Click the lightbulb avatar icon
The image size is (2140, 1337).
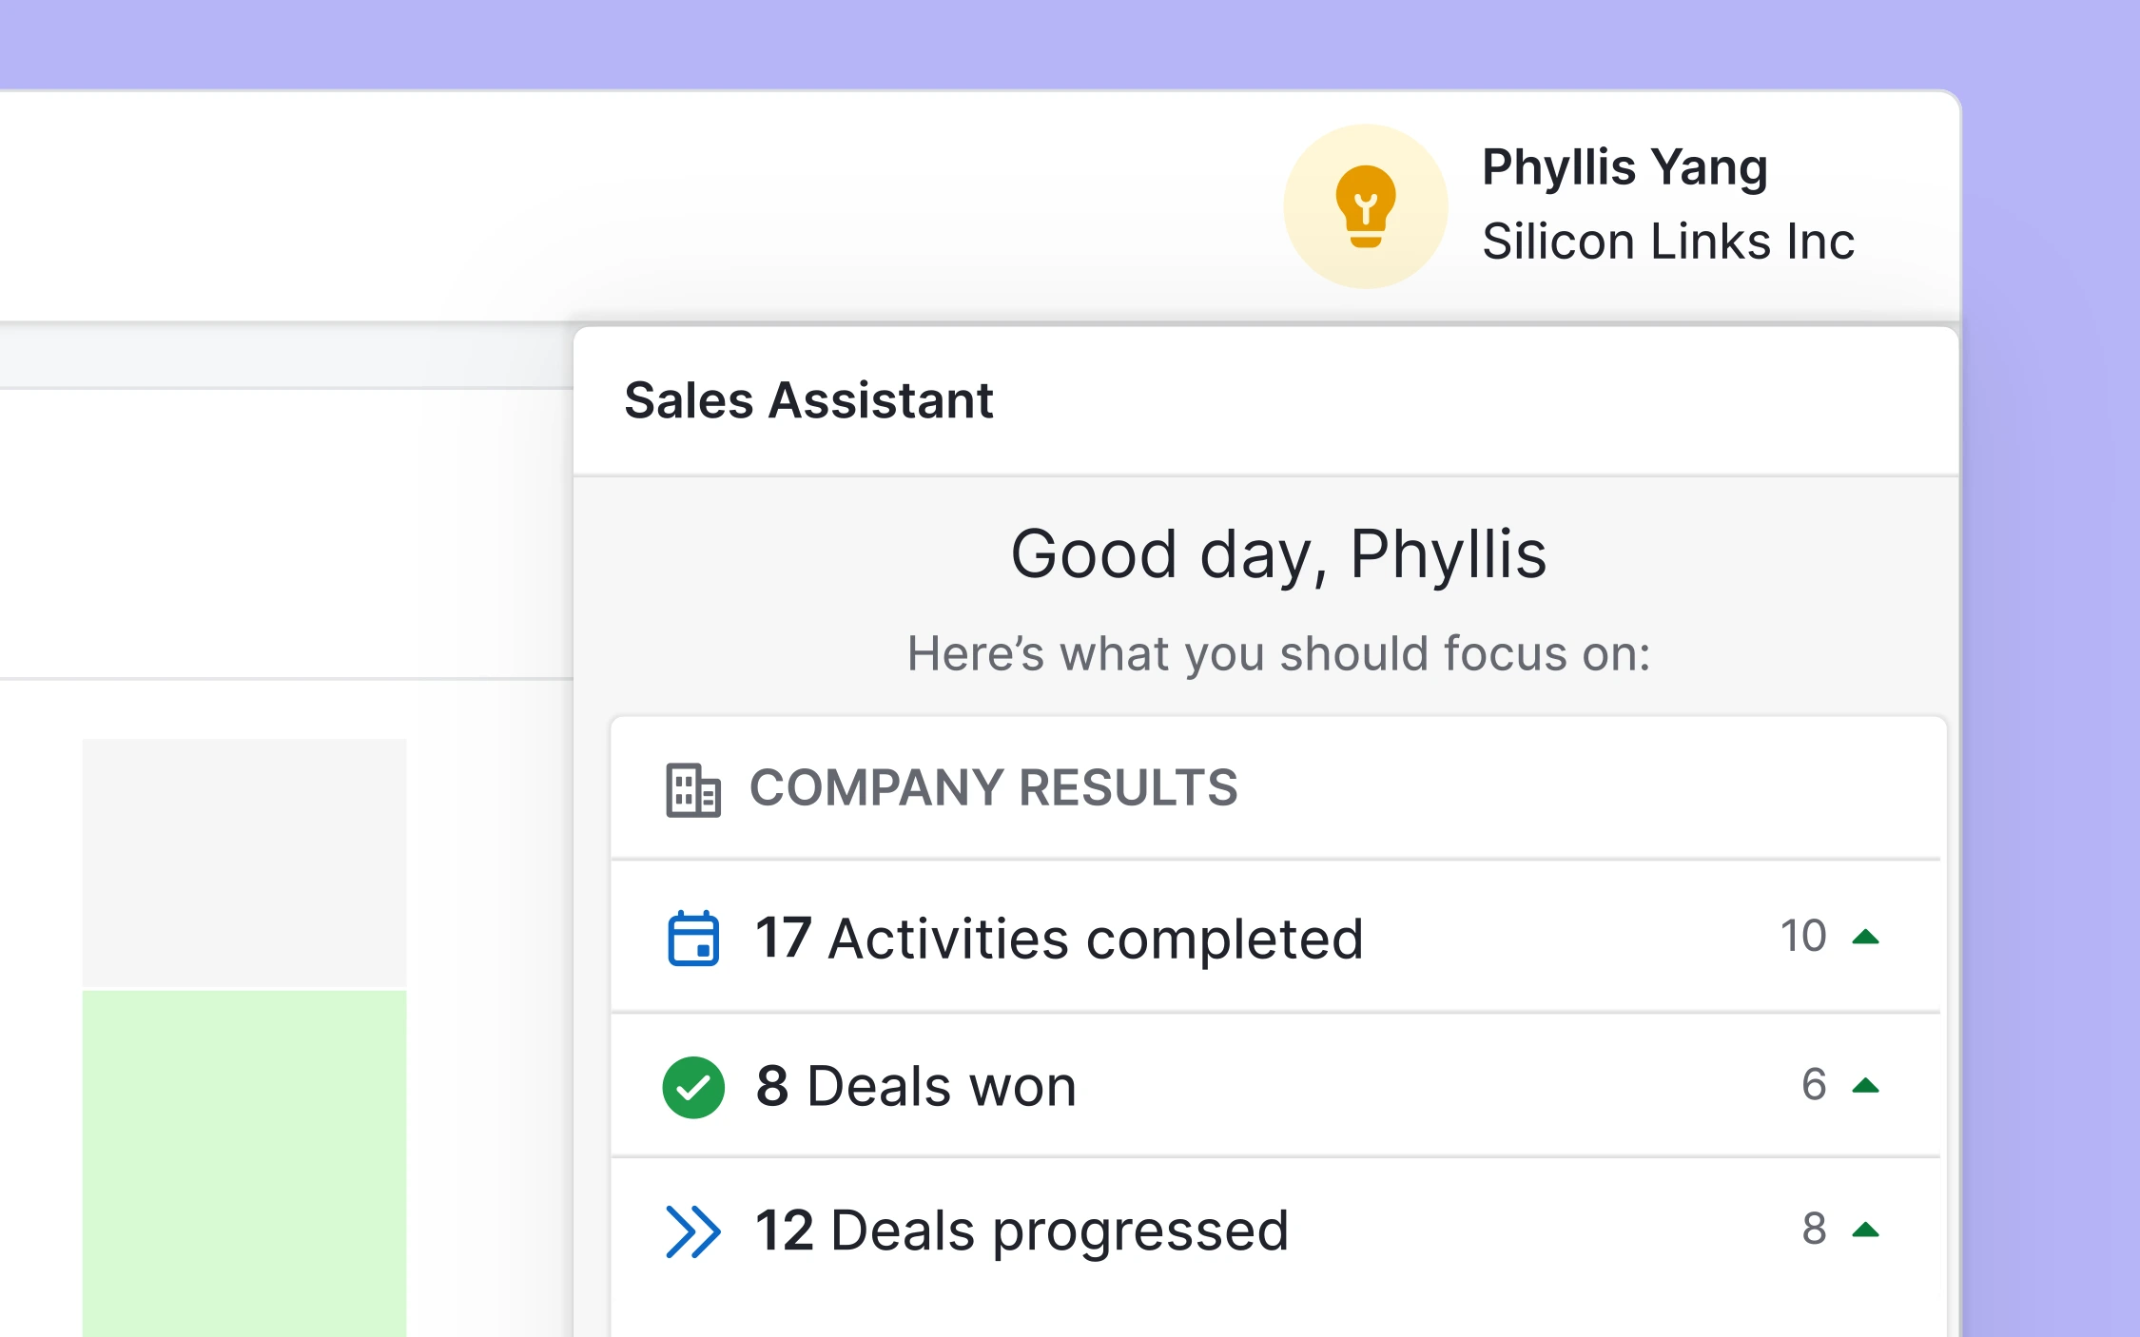pyautogui.click(x=1367, y=207)
